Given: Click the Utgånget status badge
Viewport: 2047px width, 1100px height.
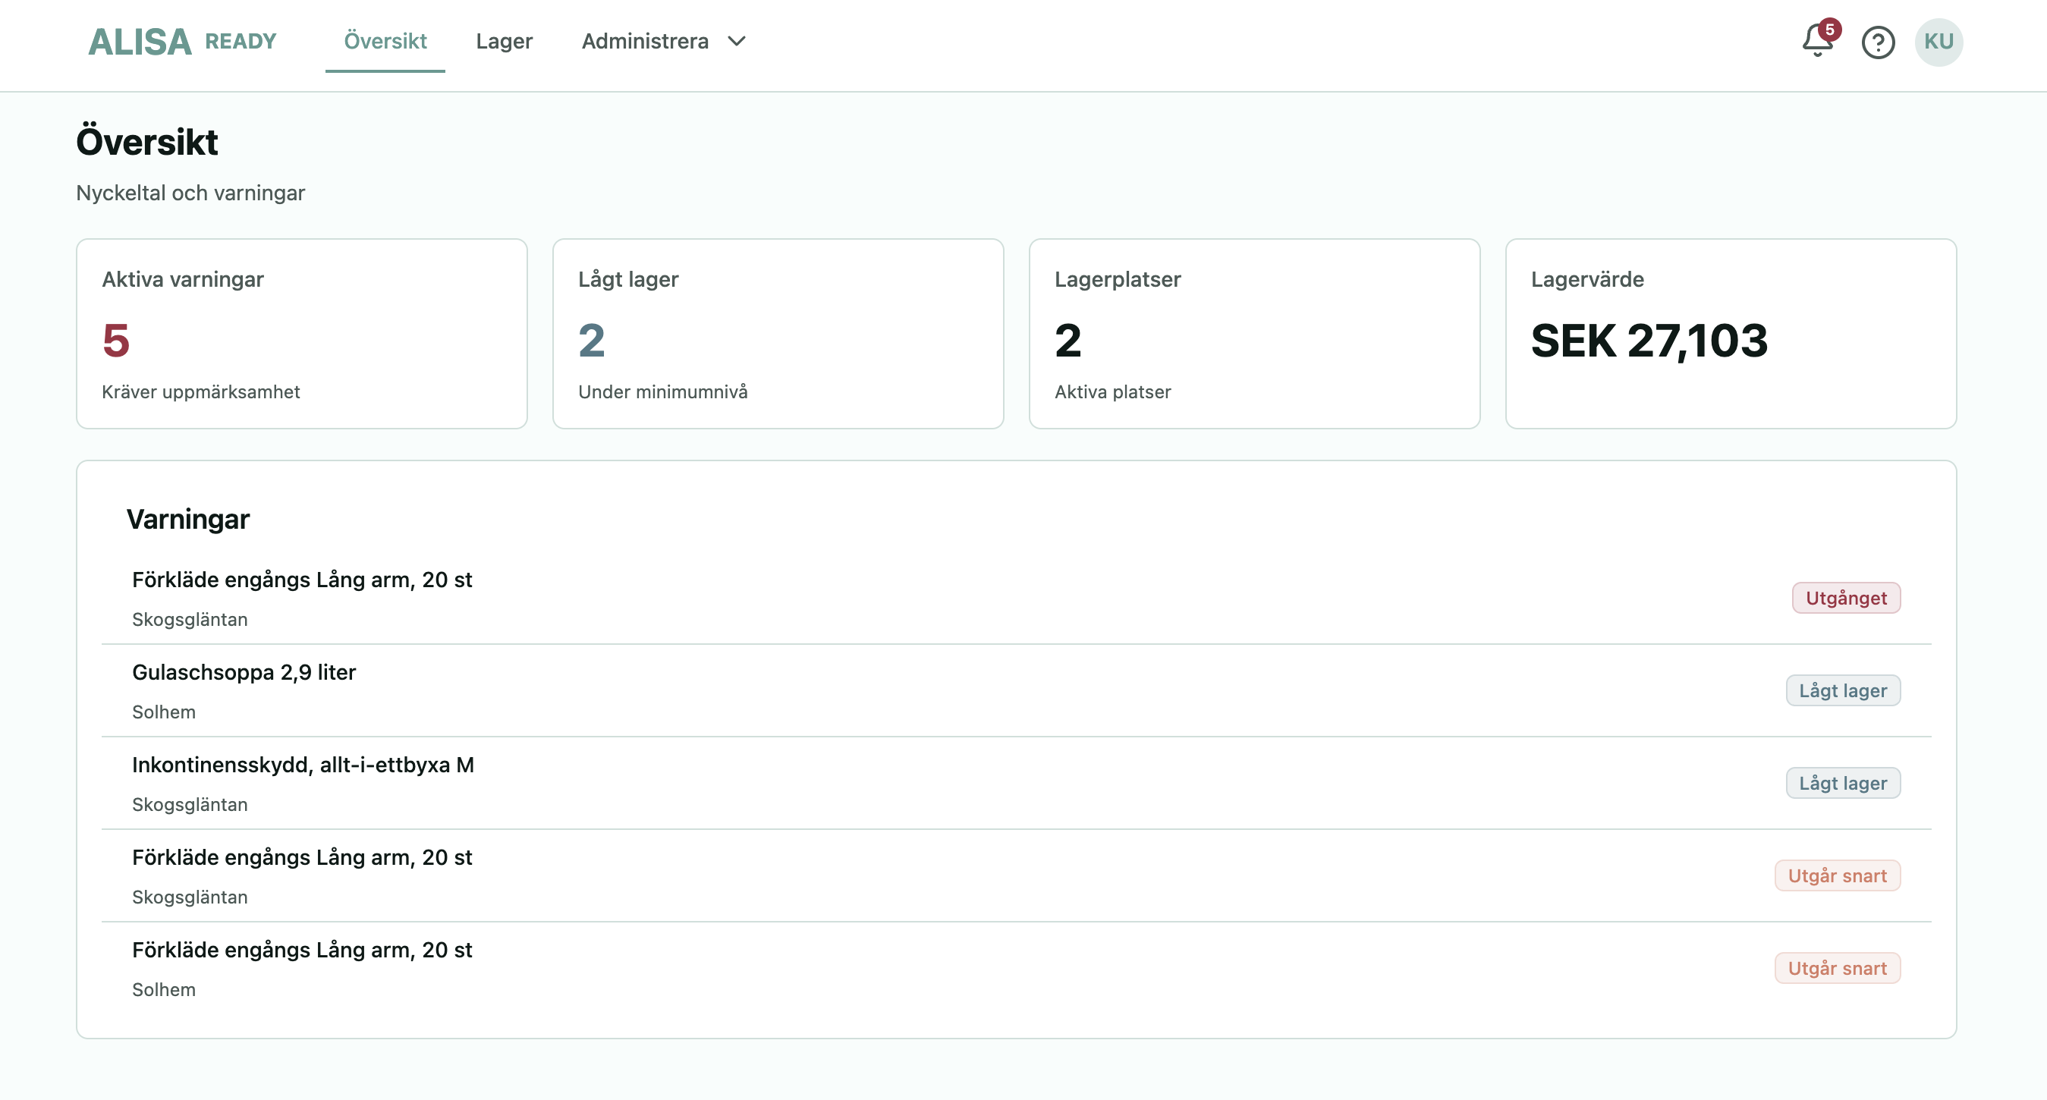Looking at the screenshot, I should (1845, 598).
